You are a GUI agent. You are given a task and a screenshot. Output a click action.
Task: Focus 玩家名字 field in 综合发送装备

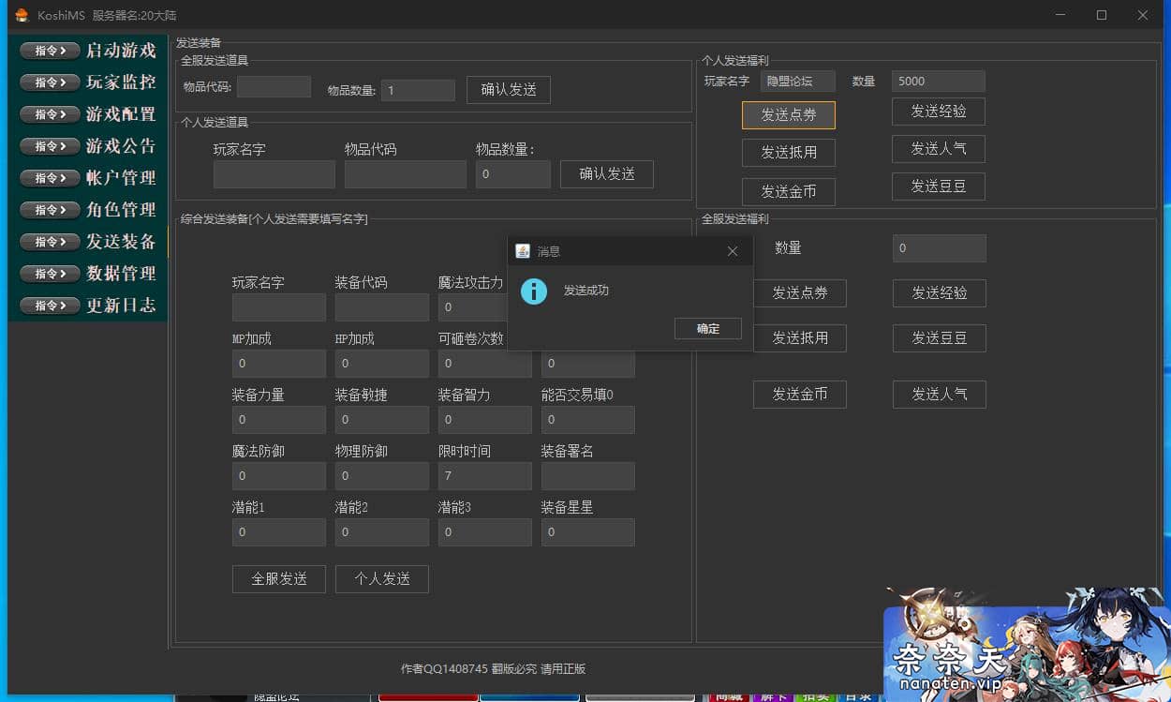tap(279, 307)
